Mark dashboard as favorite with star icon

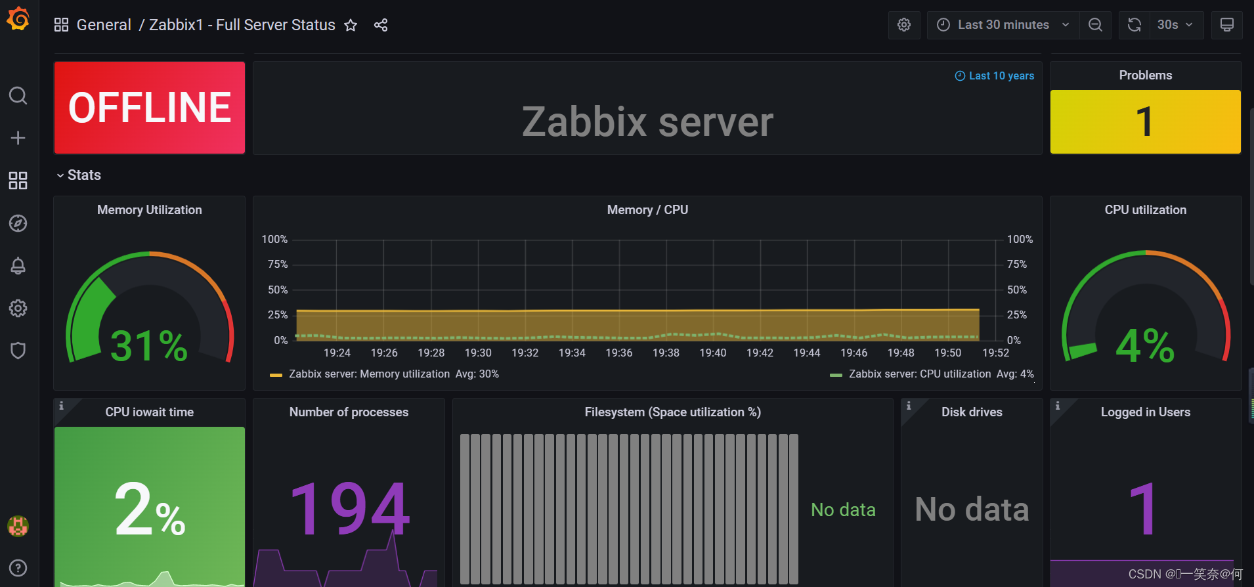pos(351,25)
